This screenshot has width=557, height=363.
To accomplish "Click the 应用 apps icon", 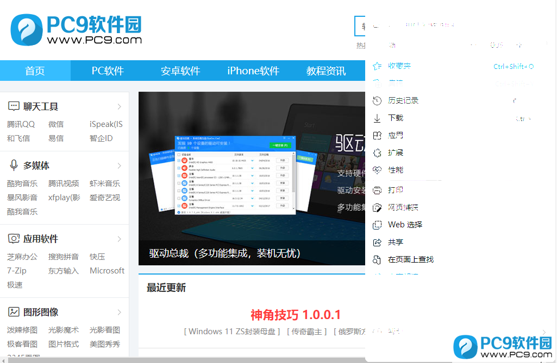I will point(377,136).
